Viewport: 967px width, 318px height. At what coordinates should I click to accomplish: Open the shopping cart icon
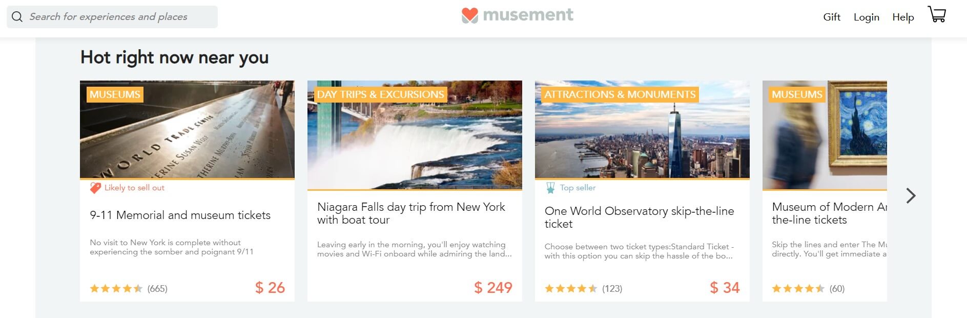point(937,14)
